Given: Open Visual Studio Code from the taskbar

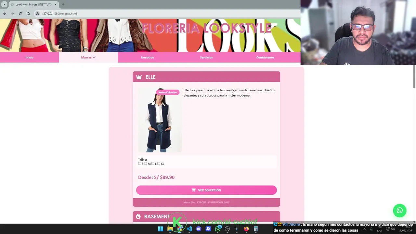Looking at the screenshot, I should pyautogui.click(x=189, y=229).
